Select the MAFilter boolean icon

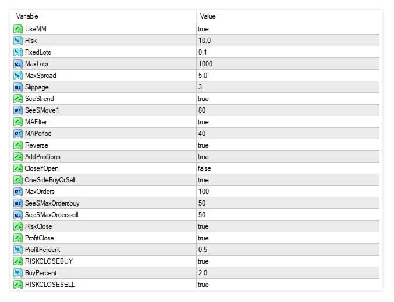[18, 122]
